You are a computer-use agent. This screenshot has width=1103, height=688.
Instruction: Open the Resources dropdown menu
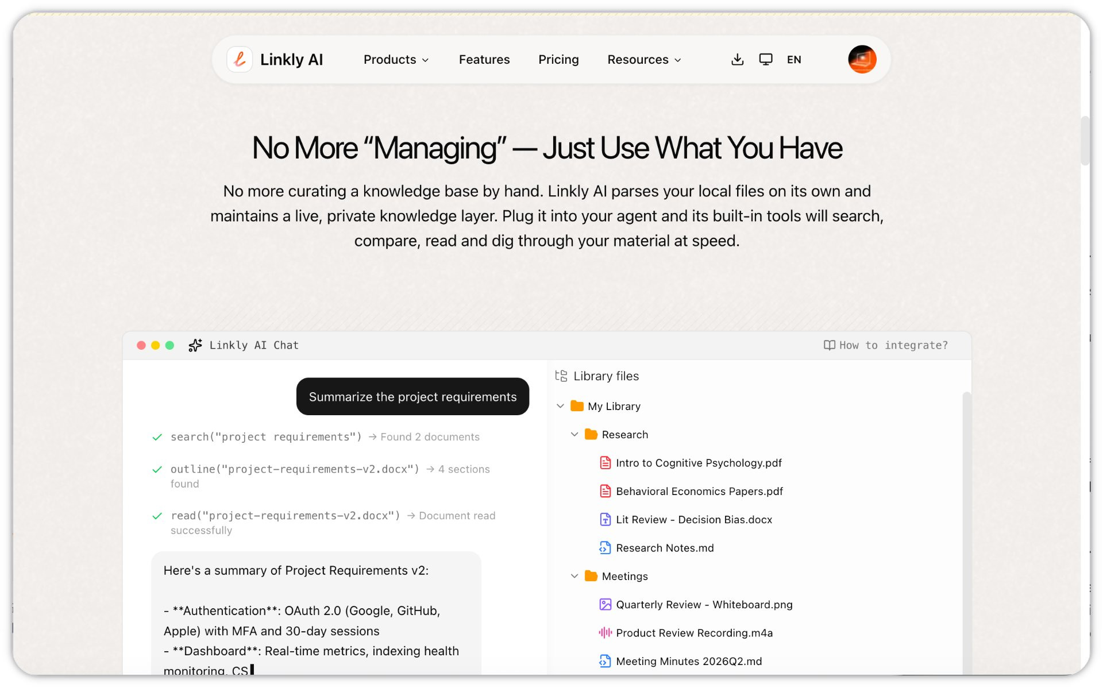tap(645, 59)
